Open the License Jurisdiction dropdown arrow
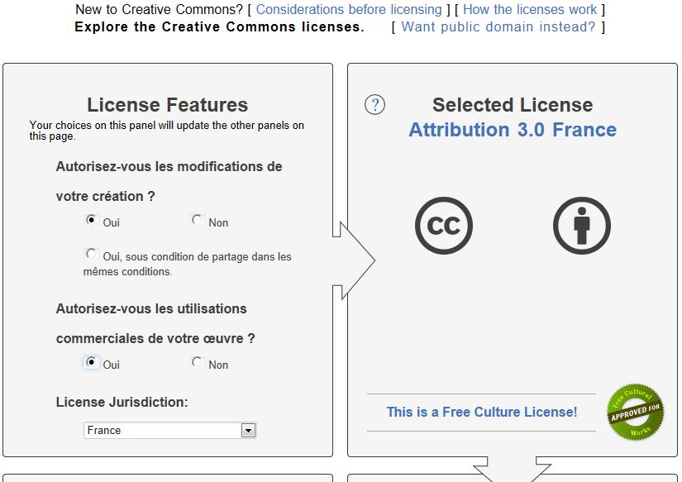This screenshot has width=682, height=482. click(248, 431)
